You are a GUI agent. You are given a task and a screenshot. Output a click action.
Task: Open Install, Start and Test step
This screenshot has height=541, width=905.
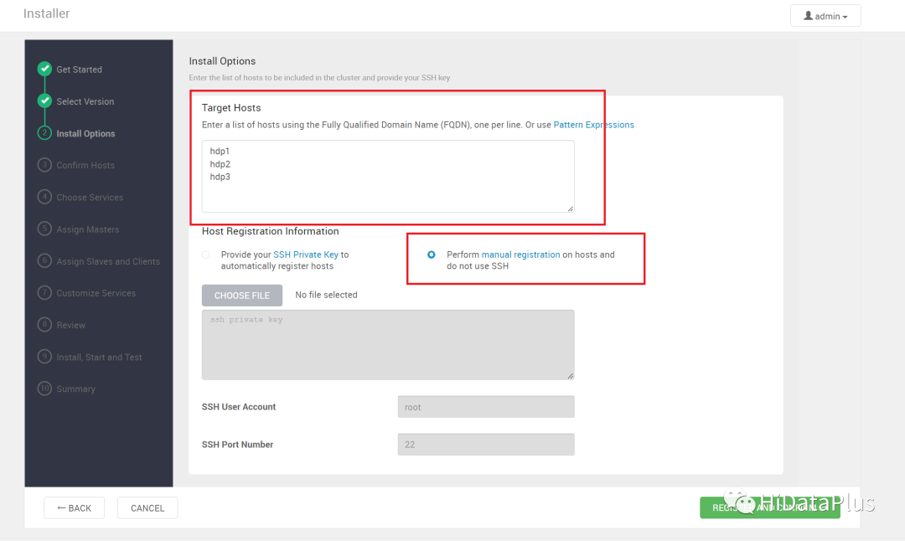[99, 357]
